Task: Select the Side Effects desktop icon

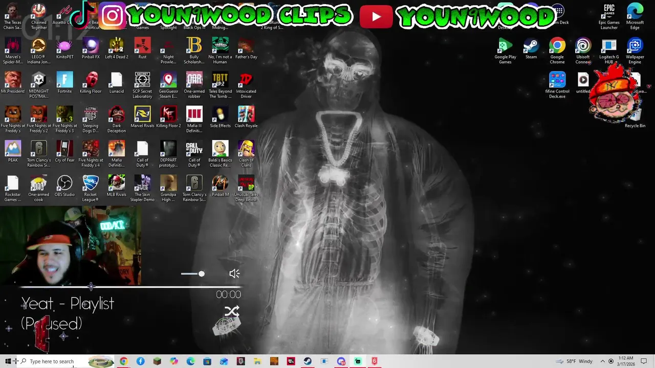Action: (220, 117)
